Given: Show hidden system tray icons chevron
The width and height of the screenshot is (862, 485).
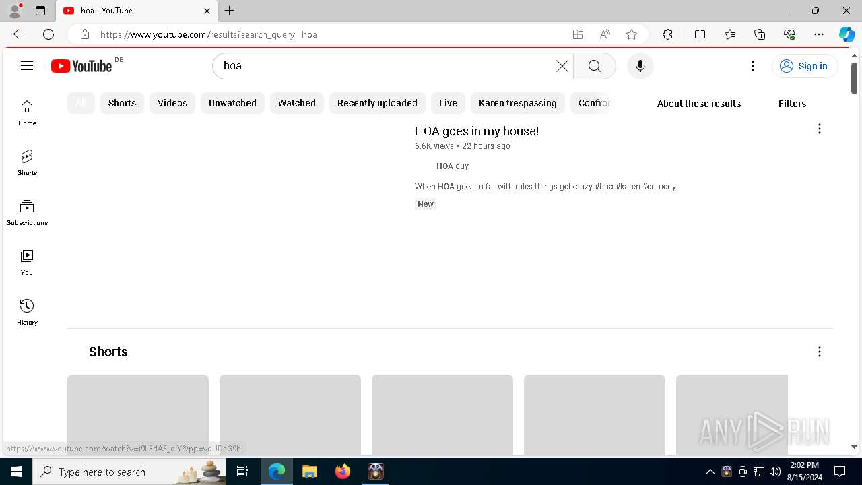Looking at the screenshot, I should (x=710, y=472).
